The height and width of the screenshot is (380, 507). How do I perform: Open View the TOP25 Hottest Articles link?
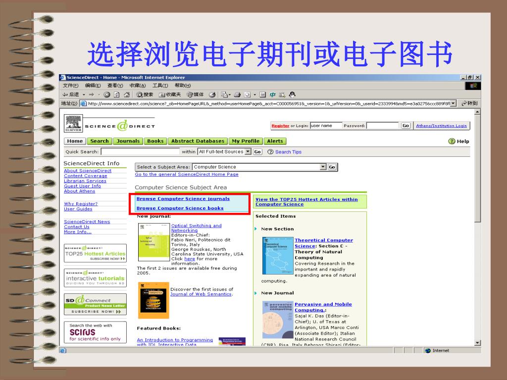coord(306,202)
